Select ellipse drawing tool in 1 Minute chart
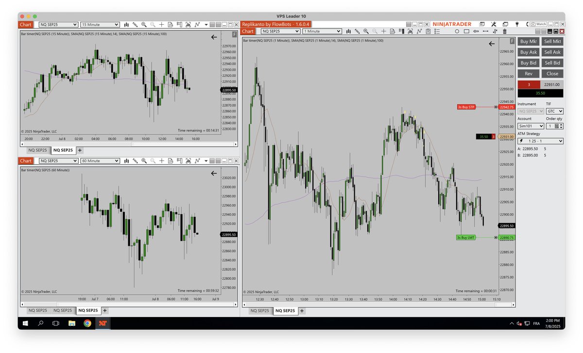The height and width of the screenshot is (353, 583). pyautogui.click(x=457, y=31)
